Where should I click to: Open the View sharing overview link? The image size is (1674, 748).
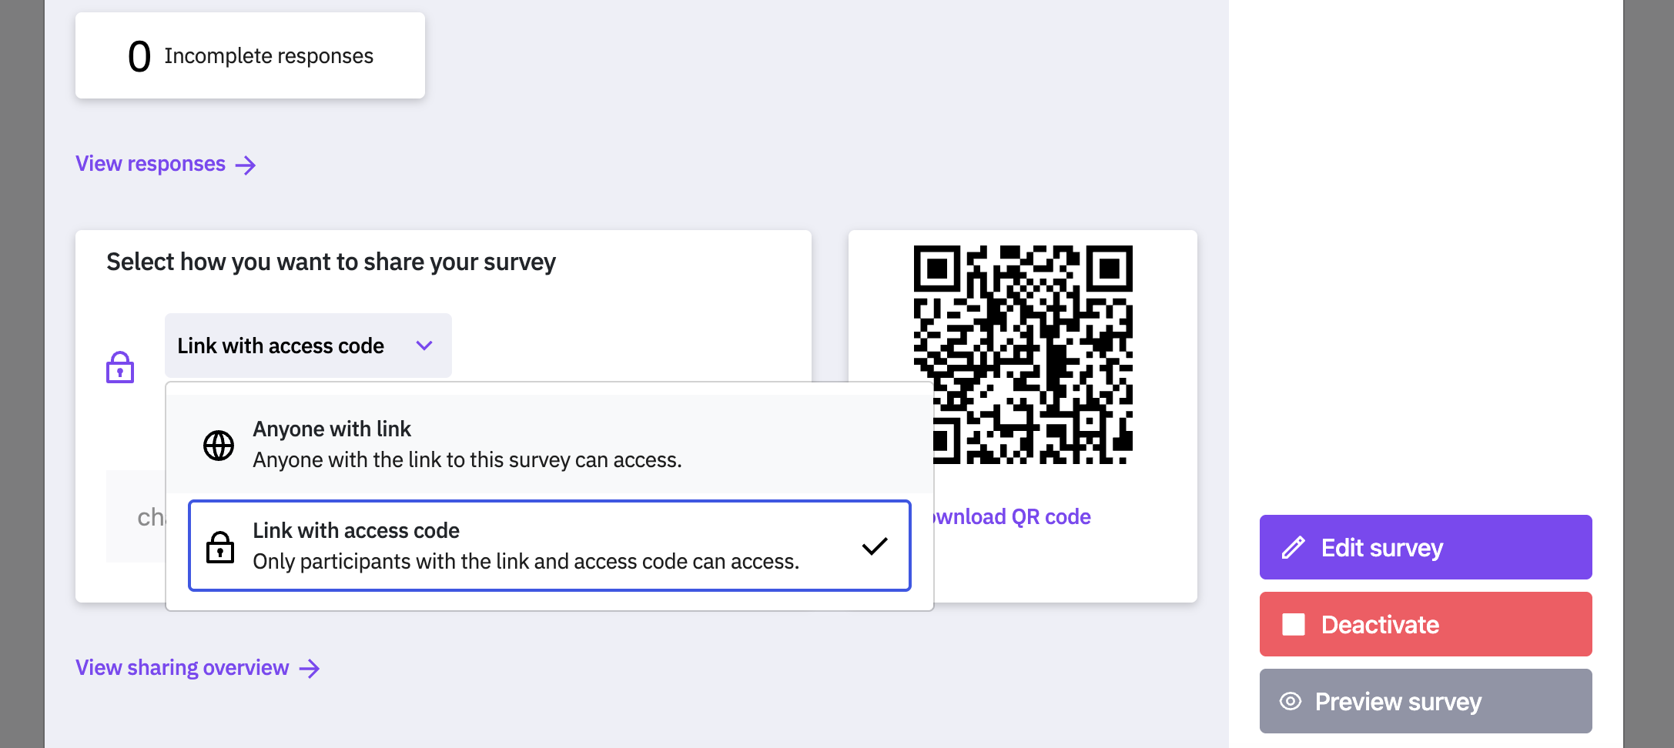coord(182,667)
